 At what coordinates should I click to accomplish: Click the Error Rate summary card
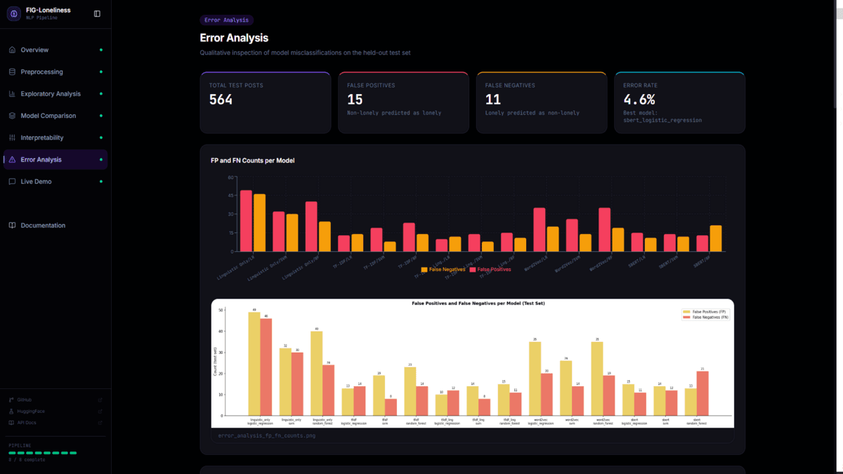tap(680, 103)
